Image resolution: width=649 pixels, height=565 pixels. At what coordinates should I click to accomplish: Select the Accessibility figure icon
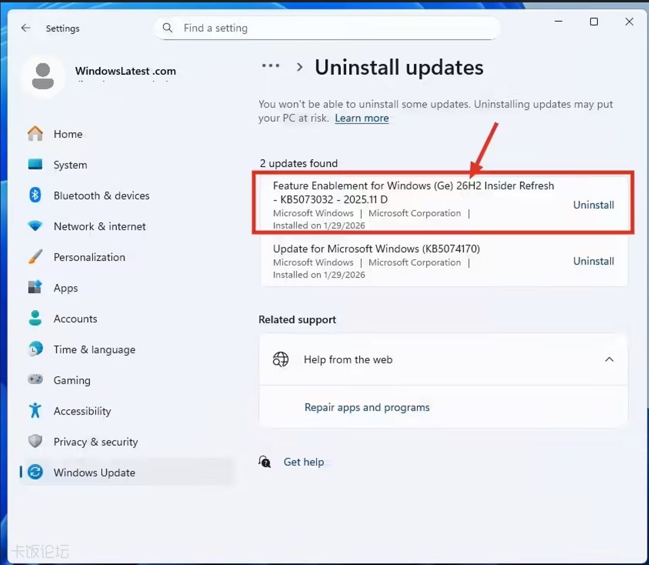[35, 411]
